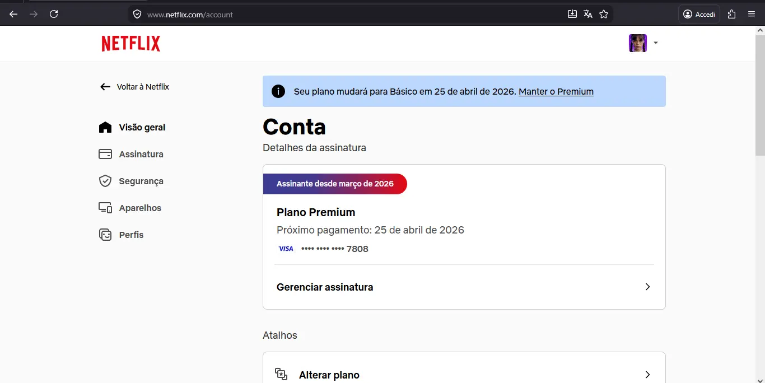Click card number ending 7808
This screenshot has height=383, width=765.
pos(335,249)
